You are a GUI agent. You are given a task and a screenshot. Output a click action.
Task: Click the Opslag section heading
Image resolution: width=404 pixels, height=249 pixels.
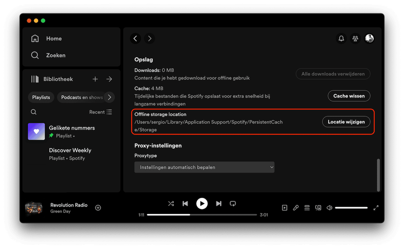coord(144,60)
